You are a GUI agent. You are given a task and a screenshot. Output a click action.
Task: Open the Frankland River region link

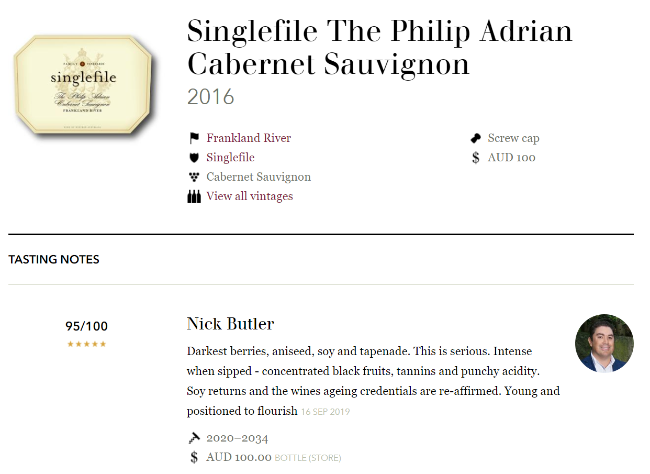[249, 138]
